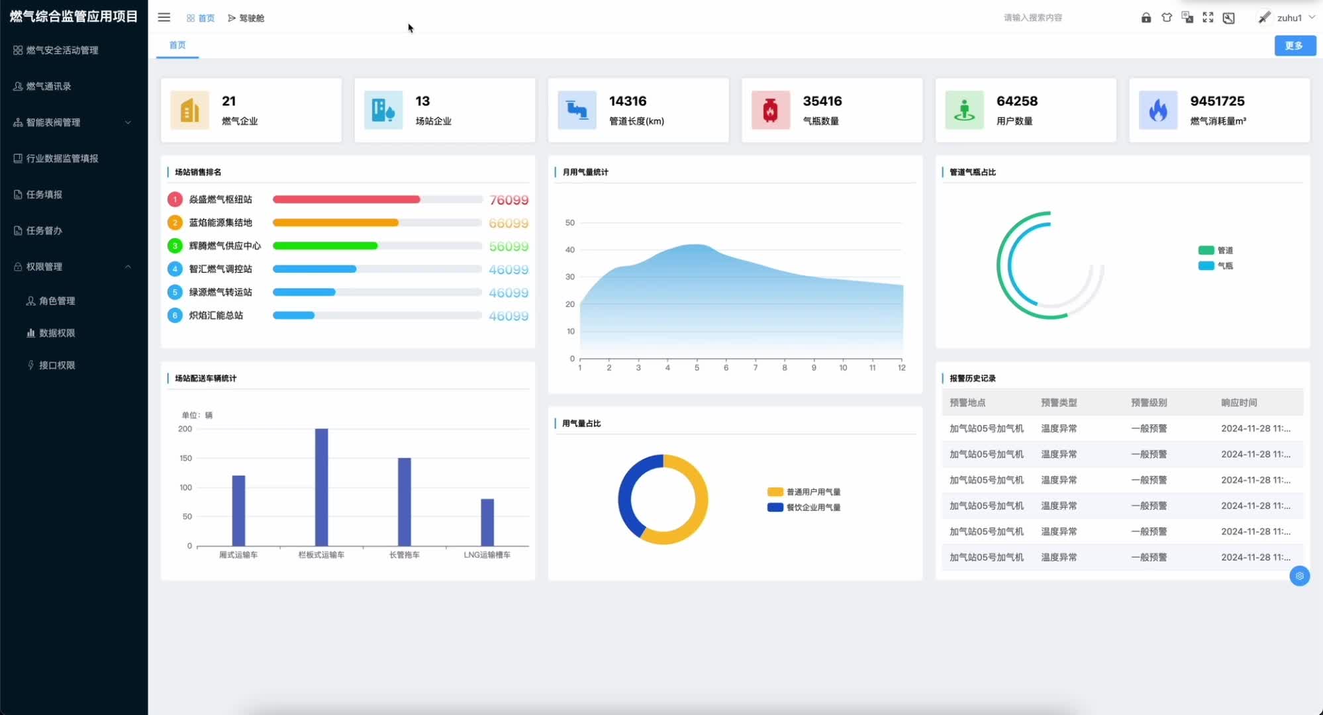Click the blue 更多 button
This screenshot has width=1323, height=715.
(x=1294, y=46)
